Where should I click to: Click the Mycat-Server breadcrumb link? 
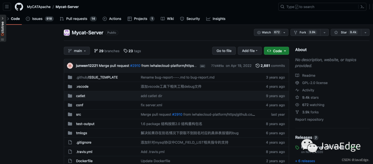tap(67, 7)
